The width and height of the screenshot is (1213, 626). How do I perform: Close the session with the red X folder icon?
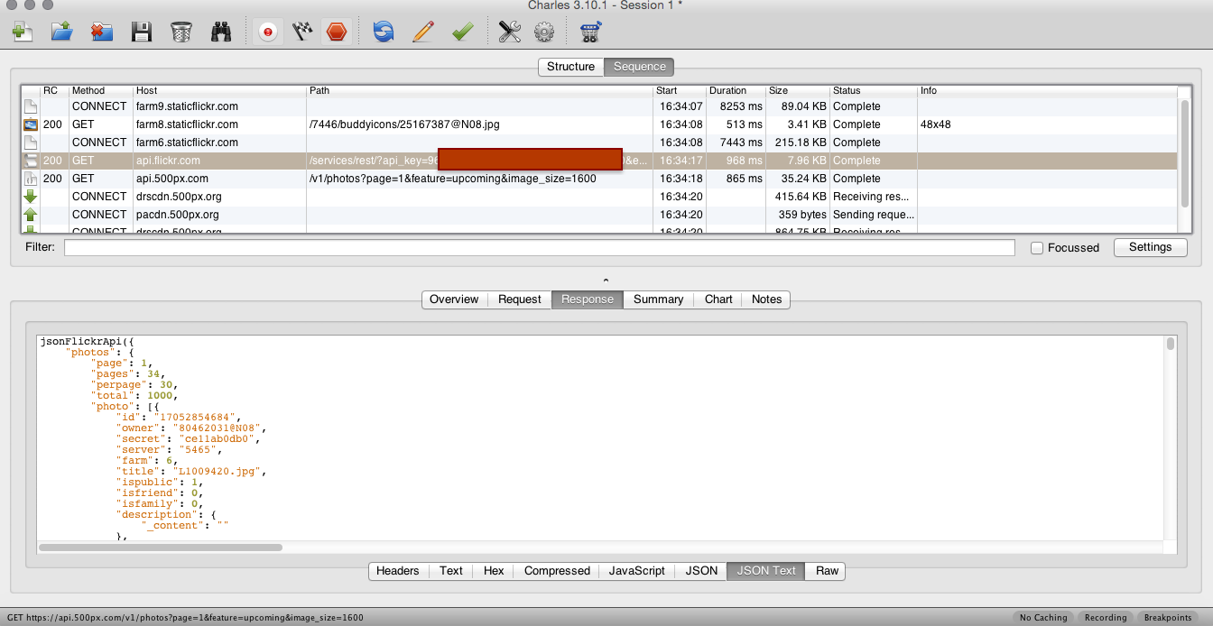(101, 32)
